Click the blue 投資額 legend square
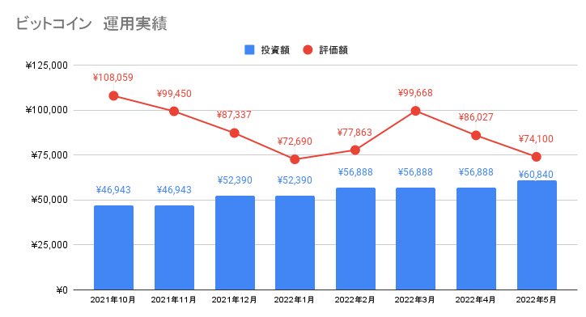This screenshot has width=586, height=317. pyautogui.click(x=249, y=50)
